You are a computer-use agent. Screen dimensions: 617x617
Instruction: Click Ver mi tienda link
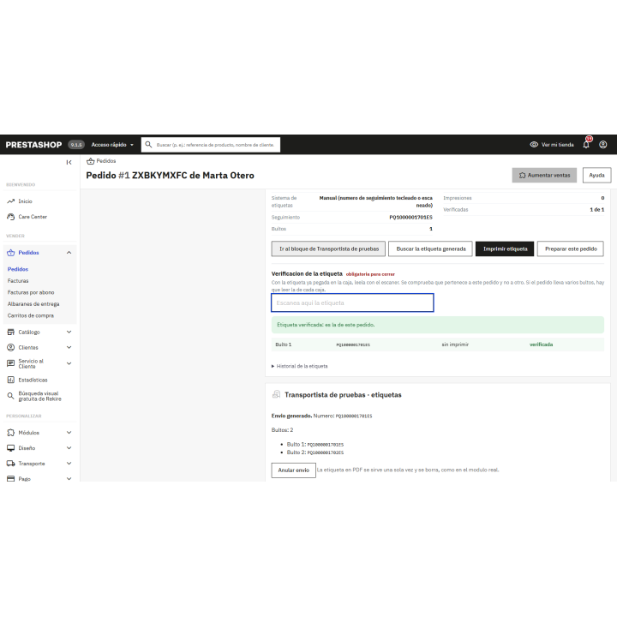(557, 145)
